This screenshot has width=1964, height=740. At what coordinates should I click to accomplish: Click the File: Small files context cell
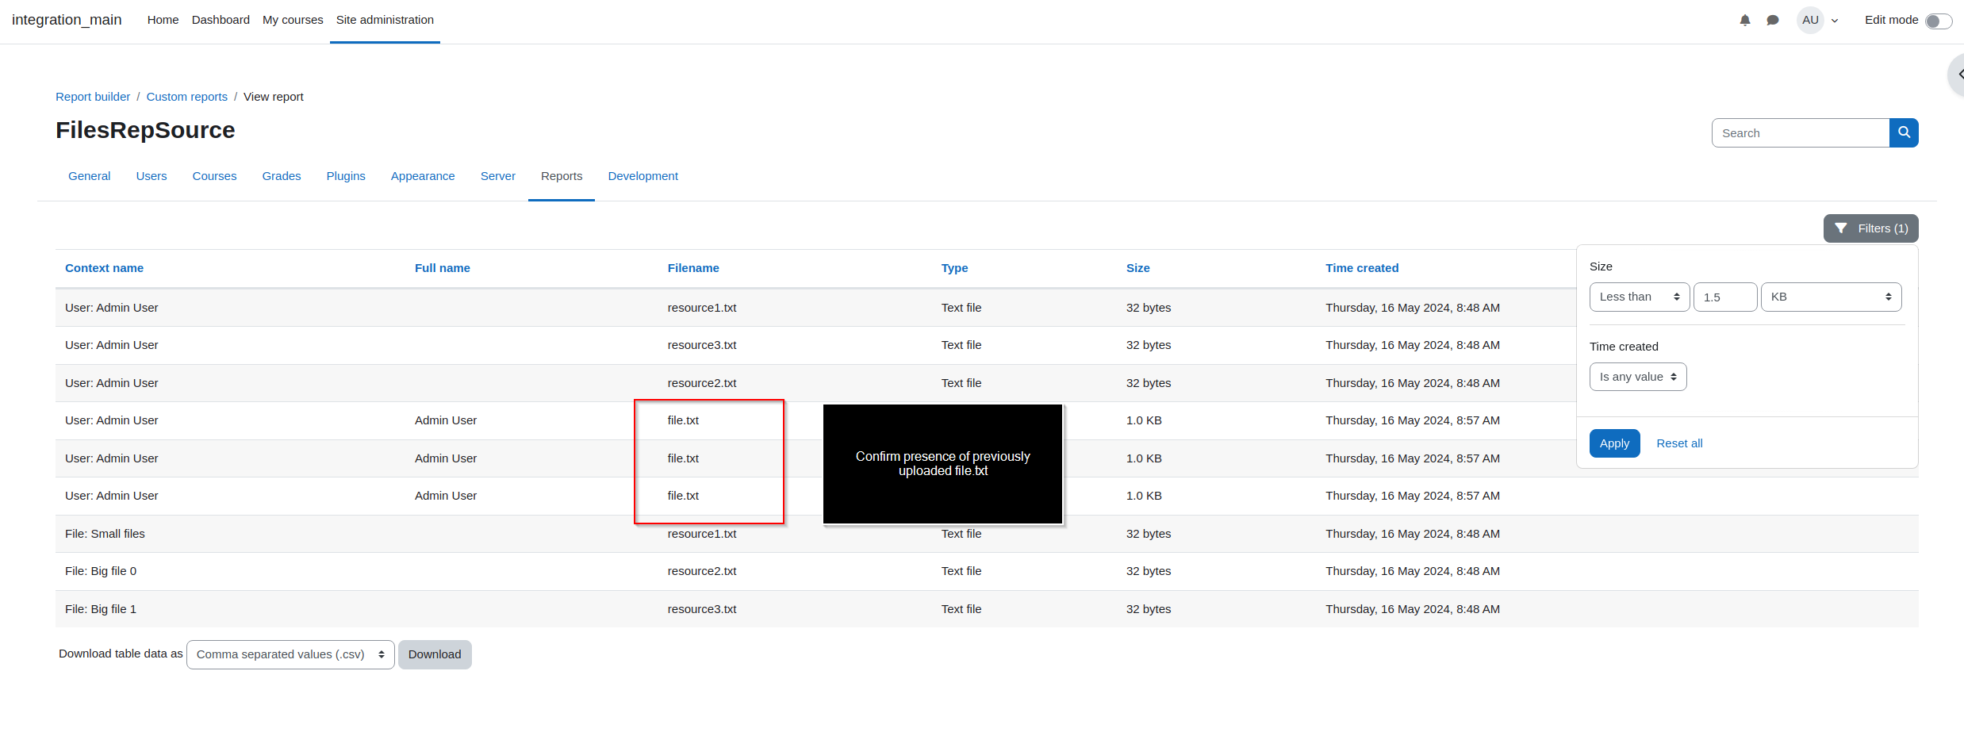click(x=105, y=534)
